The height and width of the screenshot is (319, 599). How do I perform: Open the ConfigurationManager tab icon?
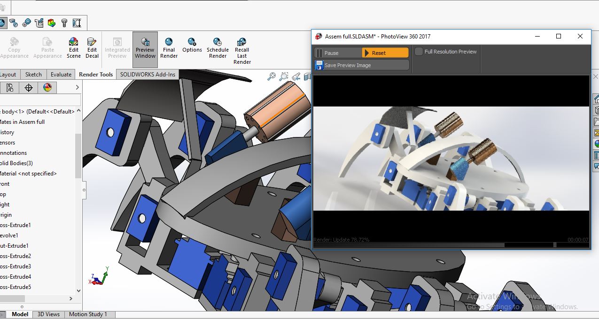click(x=10, y=87)
